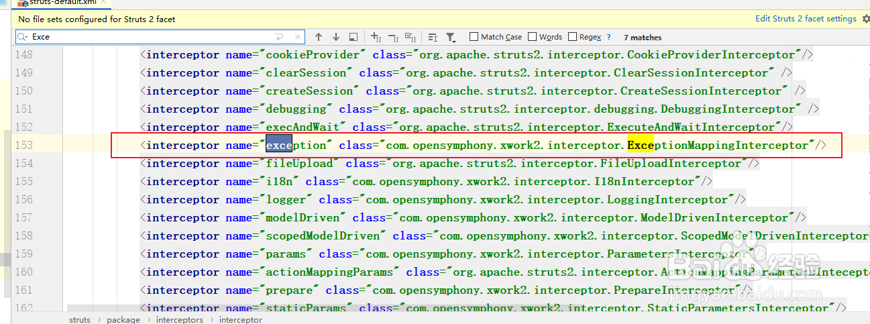Open Regex help question mark
The width and height of the screenshot is (870, 324).
[x=608, y=37]
